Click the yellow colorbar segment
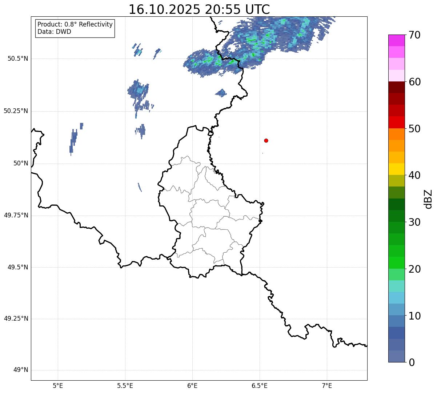The image size is (437, 393). point(396,169)
